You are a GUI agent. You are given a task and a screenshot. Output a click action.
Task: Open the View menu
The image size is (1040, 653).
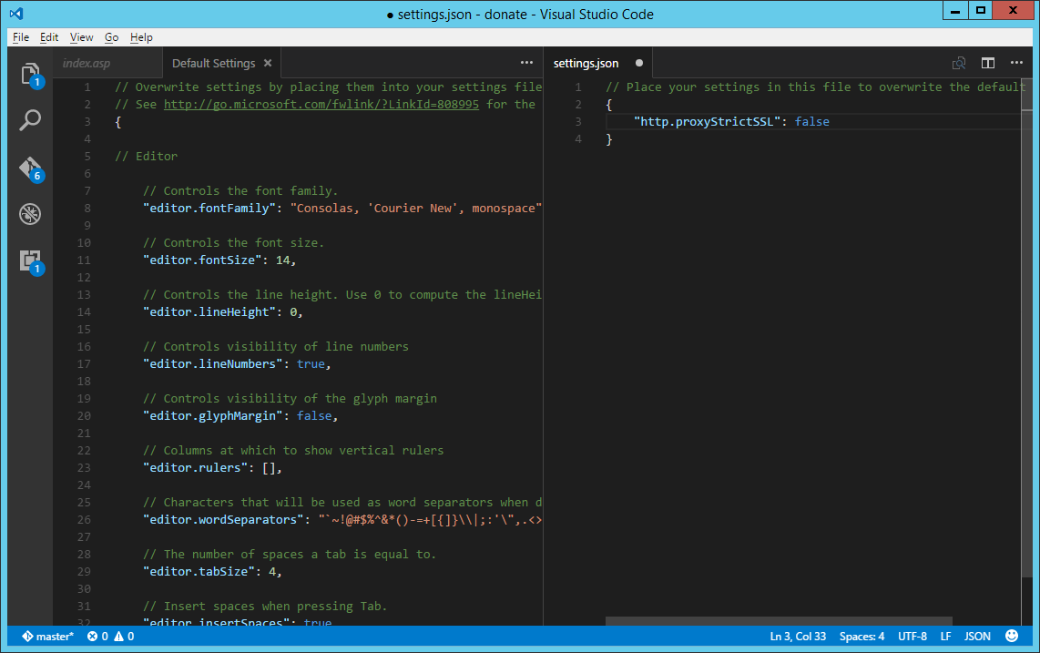(82, 37)
